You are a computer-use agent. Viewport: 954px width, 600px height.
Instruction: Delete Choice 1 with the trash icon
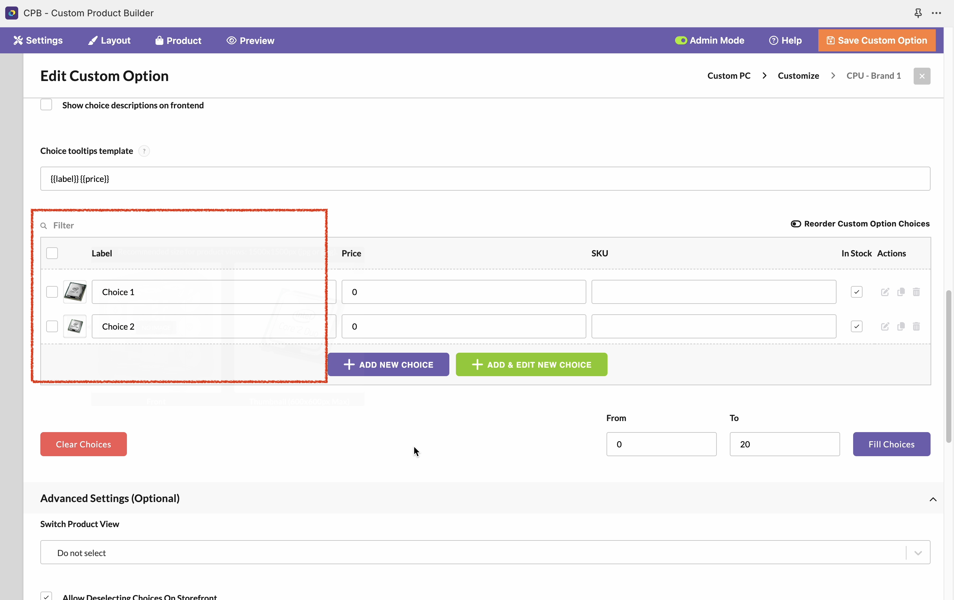(x=916, y=292)
